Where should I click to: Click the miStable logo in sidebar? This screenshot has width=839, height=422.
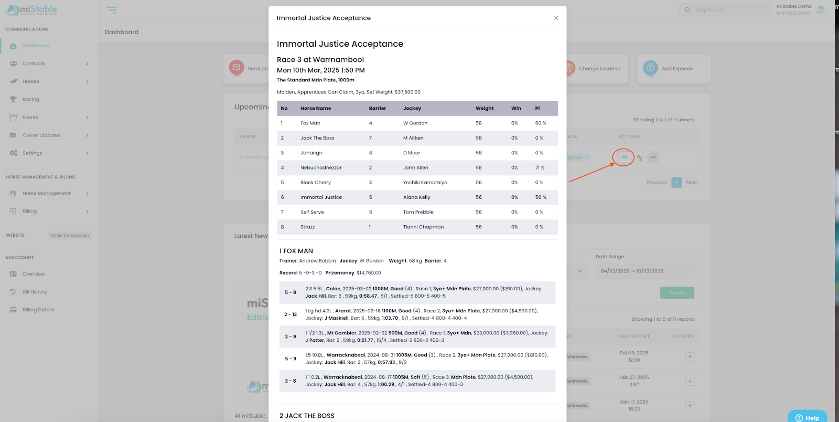31,10
